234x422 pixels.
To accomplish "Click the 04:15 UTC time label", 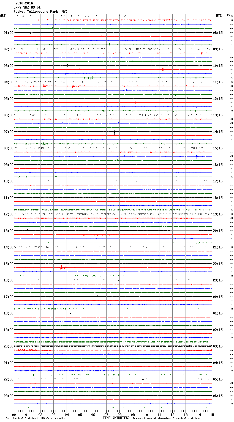I will (x=218, y=363).
